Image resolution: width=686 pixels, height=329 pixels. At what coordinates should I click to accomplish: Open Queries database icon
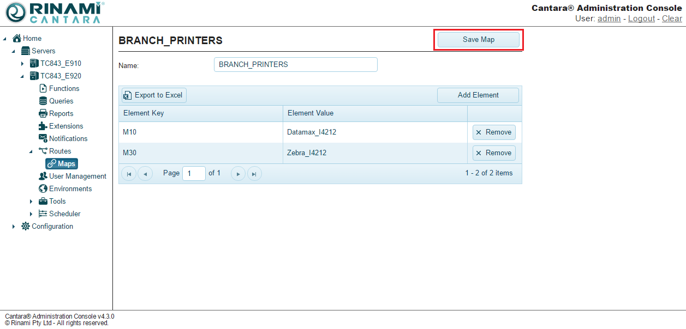(x=43, y=101)
